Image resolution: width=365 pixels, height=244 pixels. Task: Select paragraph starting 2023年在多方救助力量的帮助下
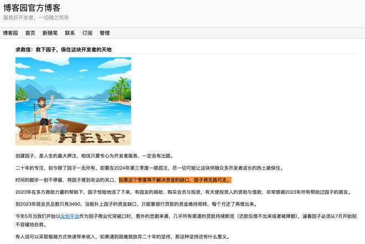click(184, 192)
